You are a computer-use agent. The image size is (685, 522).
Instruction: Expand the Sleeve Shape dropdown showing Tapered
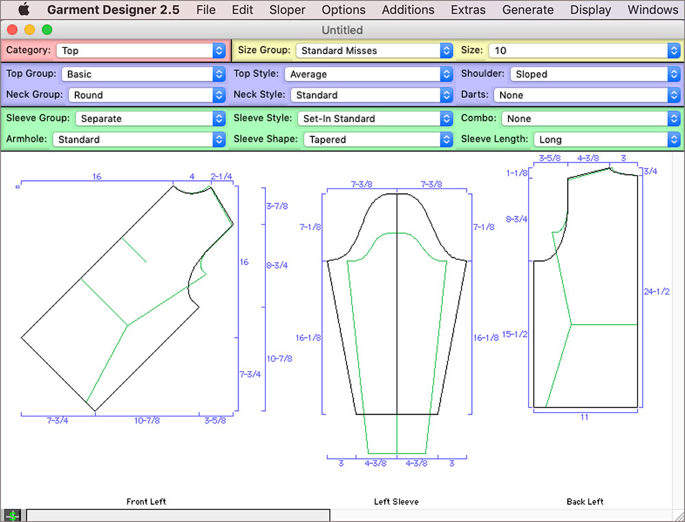[378, 140]
